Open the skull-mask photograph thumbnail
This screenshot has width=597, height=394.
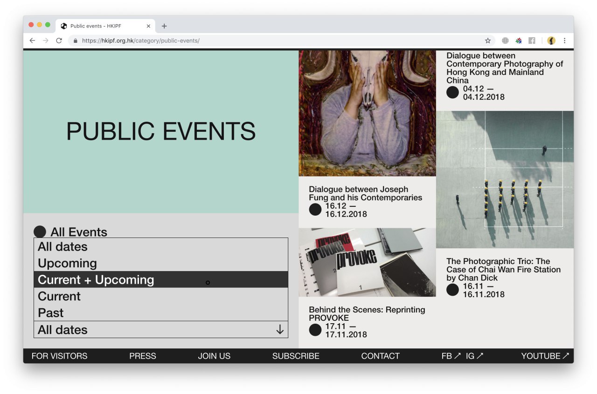click(x=368, y=113)
